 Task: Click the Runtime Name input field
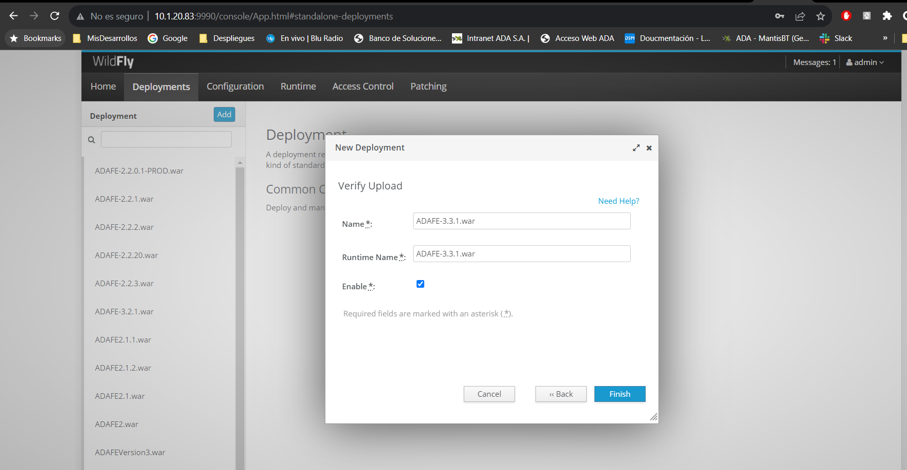pos(521,254)
